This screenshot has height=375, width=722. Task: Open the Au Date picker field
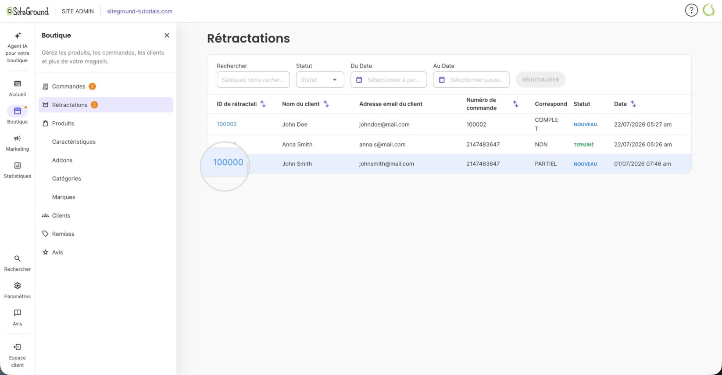(471, 80)
